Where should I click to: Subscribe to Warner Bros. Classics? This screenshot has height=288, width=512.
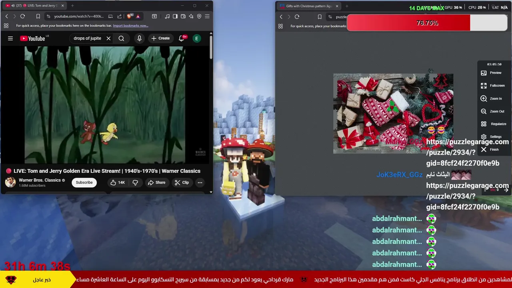[x=84, y=182]
